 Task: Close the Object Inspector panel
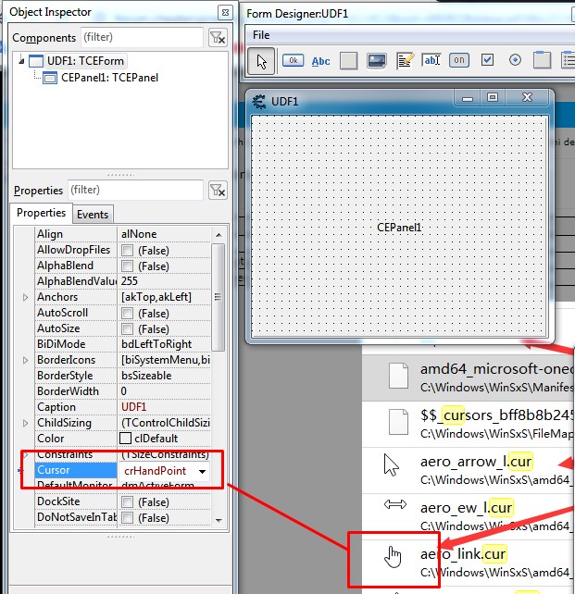point(225,13)
